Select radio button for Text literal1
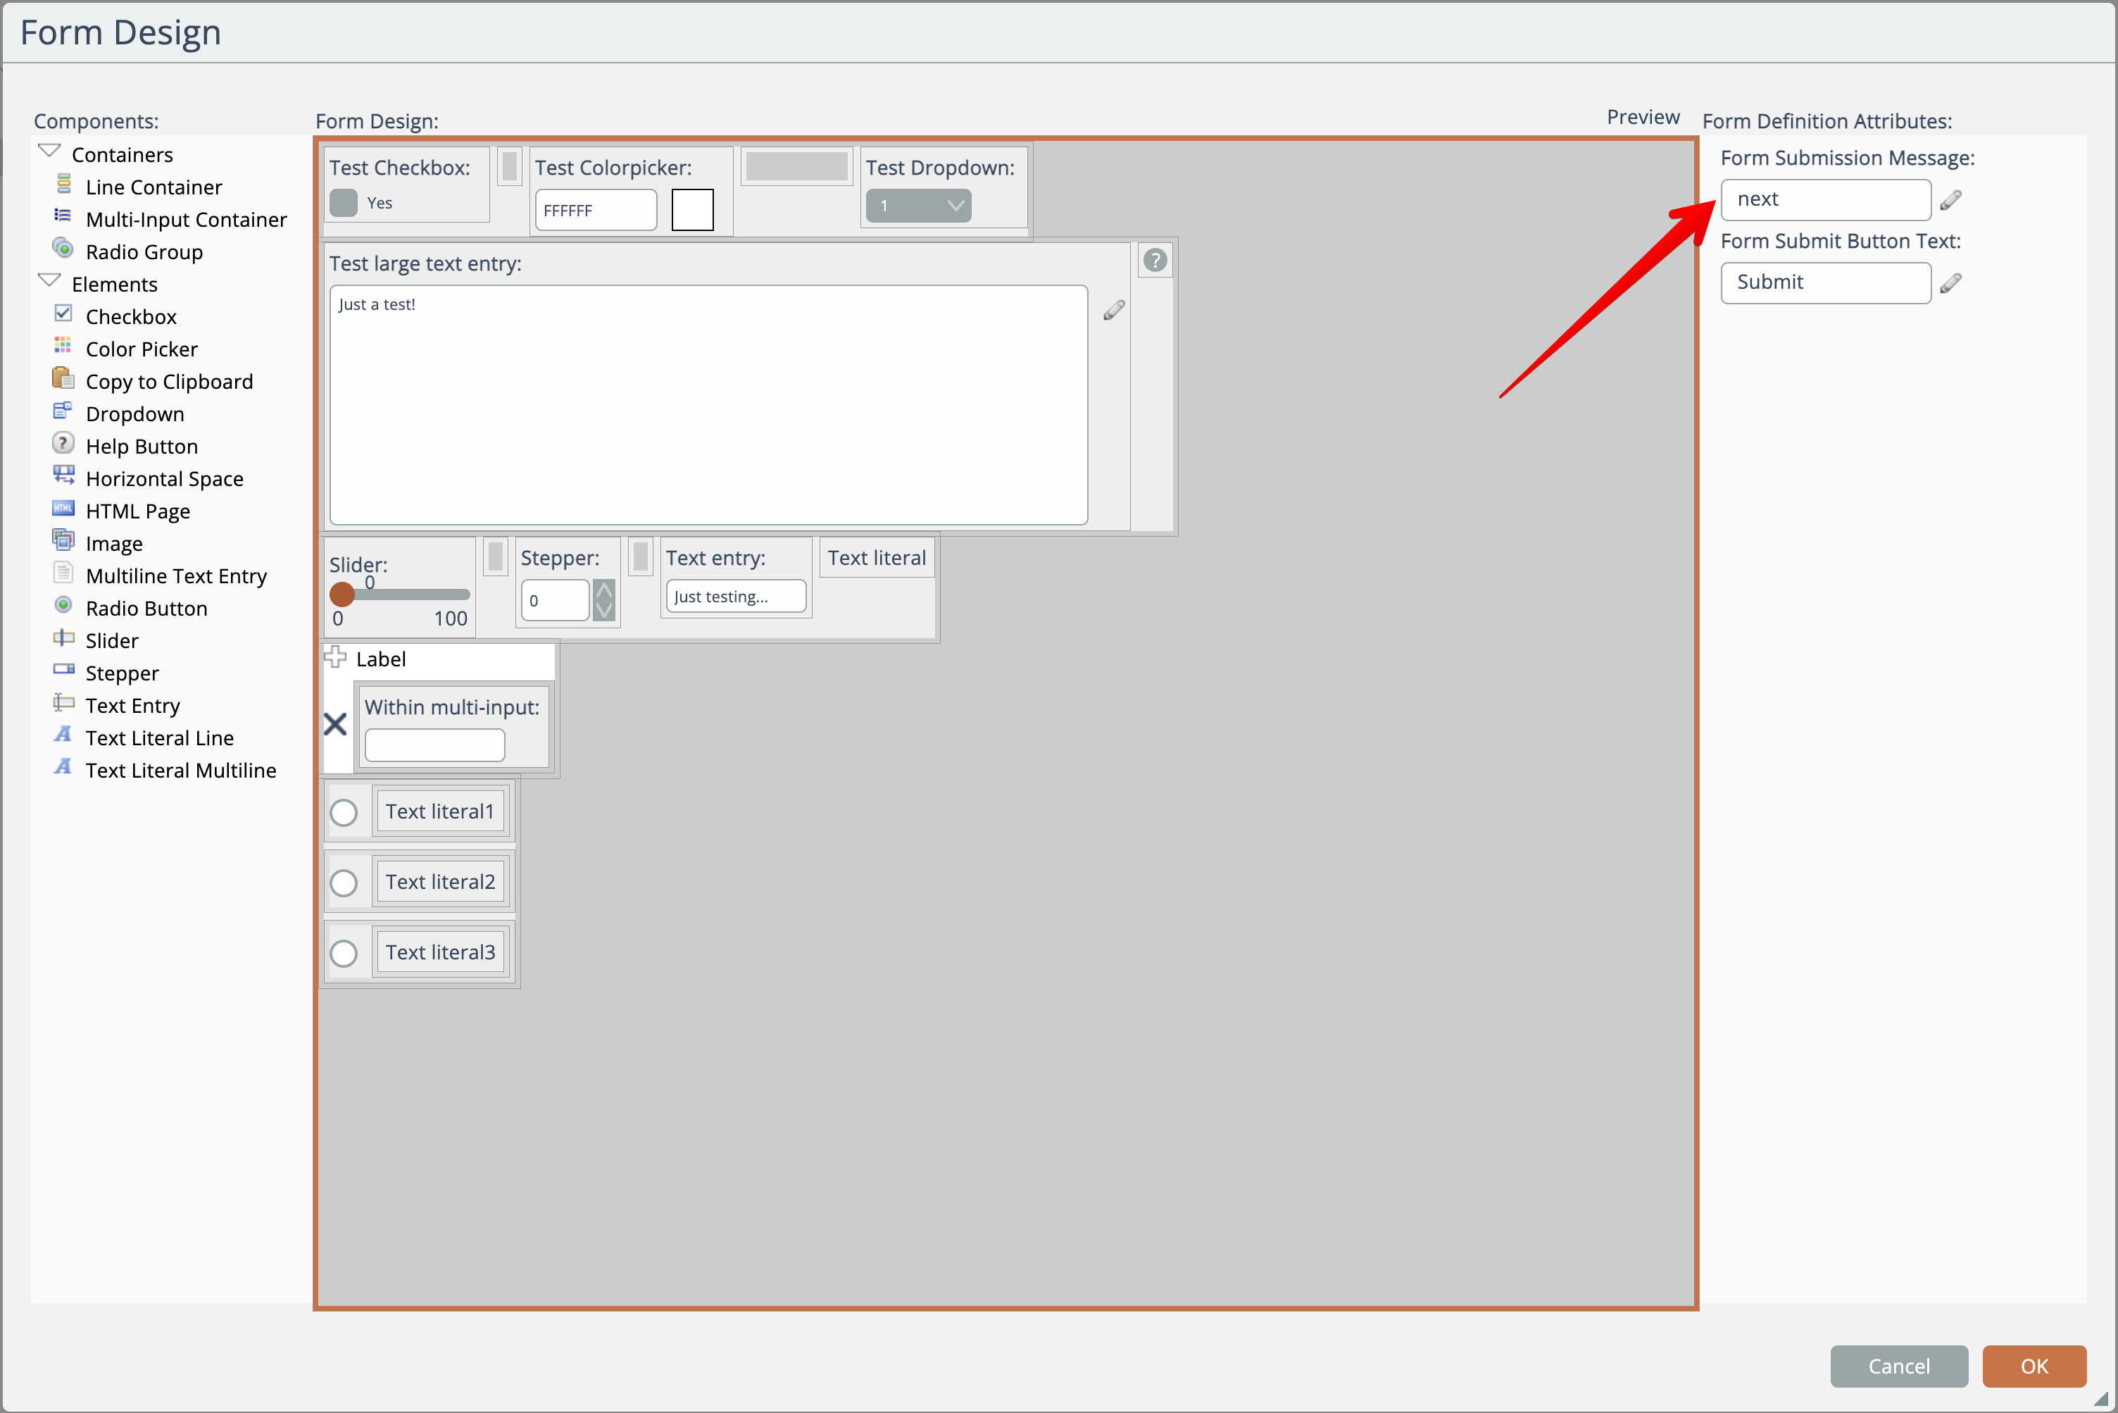 tap(343, 813)
